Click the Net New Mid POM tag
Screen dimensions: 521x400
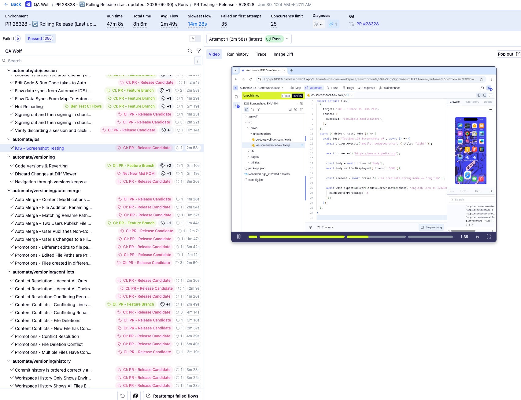point(136,174)
